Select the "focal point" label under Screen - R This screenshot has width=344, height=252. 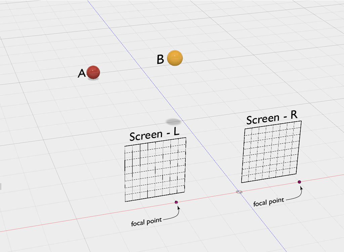(x=269, y=202)
